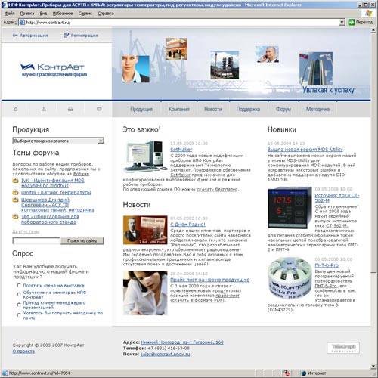Click inside the site search input field

[36, 241]
